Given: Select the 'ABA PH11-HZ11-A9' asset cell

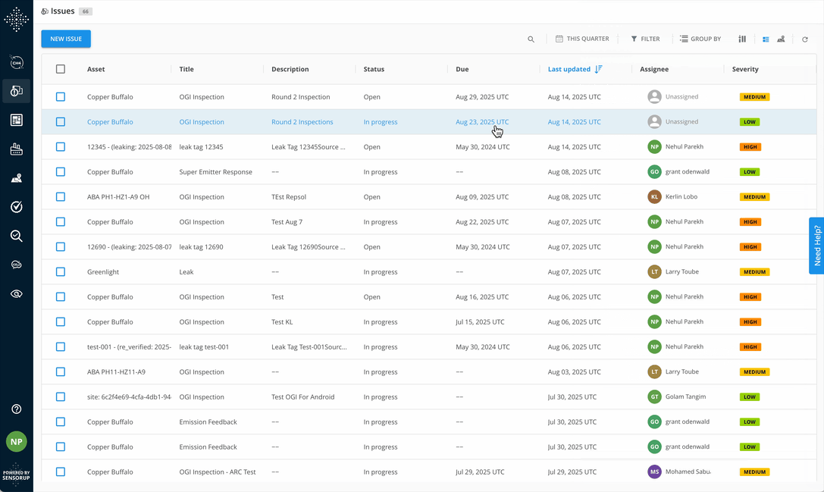Looking at the screenshot, I should point(116,371).
